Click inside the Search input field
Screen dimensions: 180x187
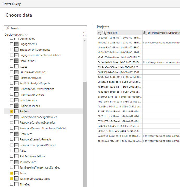pyautogui.click(x=45, y=28)
